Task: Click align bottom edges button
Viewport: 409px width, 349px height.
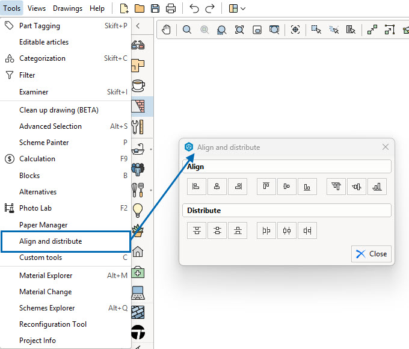Action: [x=307, y=187]
